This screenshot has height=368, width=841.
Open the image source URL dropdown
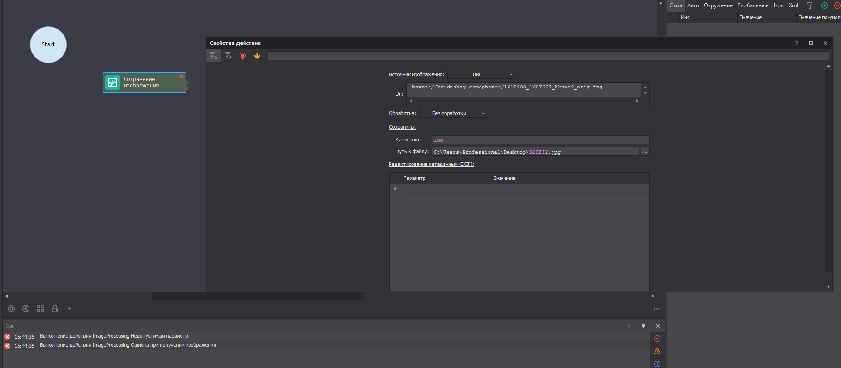coord(481,74)
